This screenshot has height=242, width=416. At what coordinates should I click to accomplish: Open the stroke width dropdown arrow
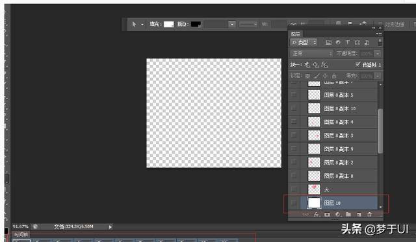[232, 25]
